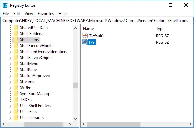The height and width of the screenshot is (128, 194).
Task: Click values pane scroll left arrow
Action: pos(84,124)
